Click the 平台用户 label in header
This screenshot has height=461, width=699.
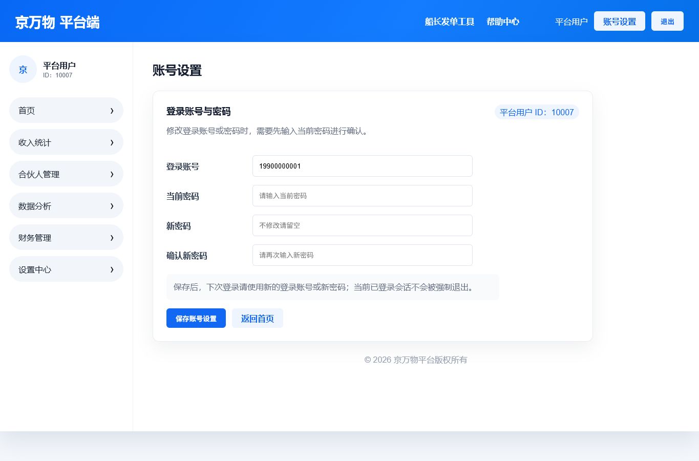tap(571, 22)
